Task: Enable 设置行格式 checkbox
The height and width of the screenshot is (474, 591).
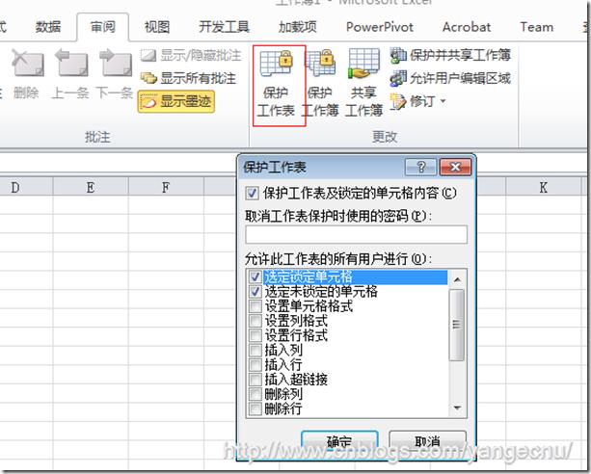Action: [255, 335]
